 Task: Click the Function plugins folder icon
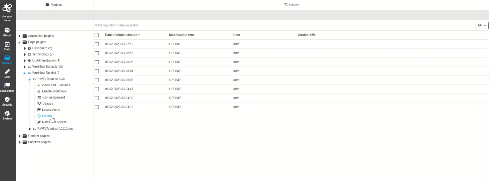pyautogui.click(x=25, y=142)
